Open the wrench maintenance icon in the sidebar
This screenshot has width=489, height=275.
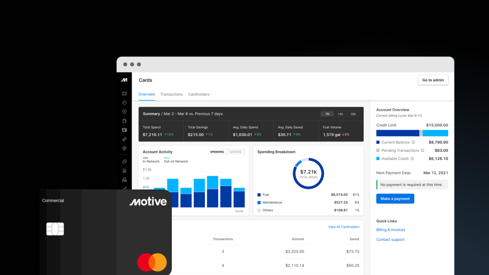[x=124, y=139]
